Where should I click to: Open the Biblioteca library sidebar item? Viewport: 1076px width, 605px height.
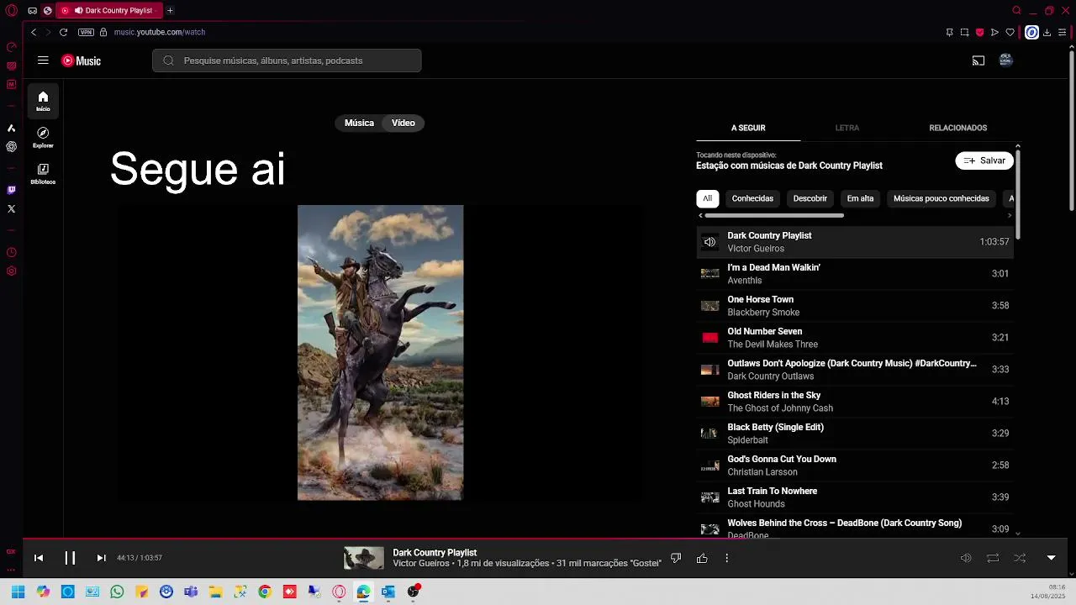(x=43, y=174)
